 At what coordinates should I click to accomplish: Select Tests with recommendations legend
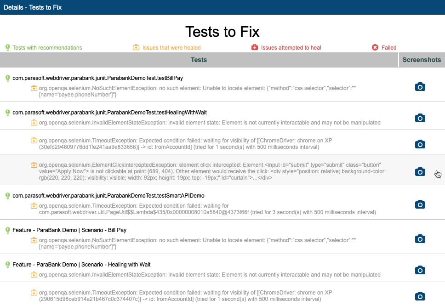coord(44,48)
